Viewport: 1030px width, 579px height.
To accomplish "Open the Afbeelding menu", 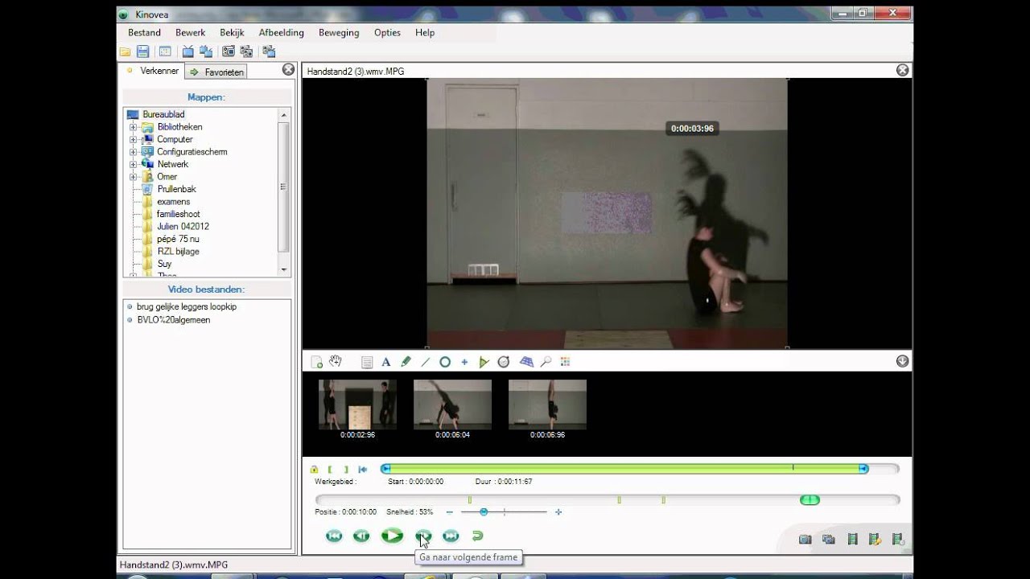I will pyautogui.click(x=282, y=33).
